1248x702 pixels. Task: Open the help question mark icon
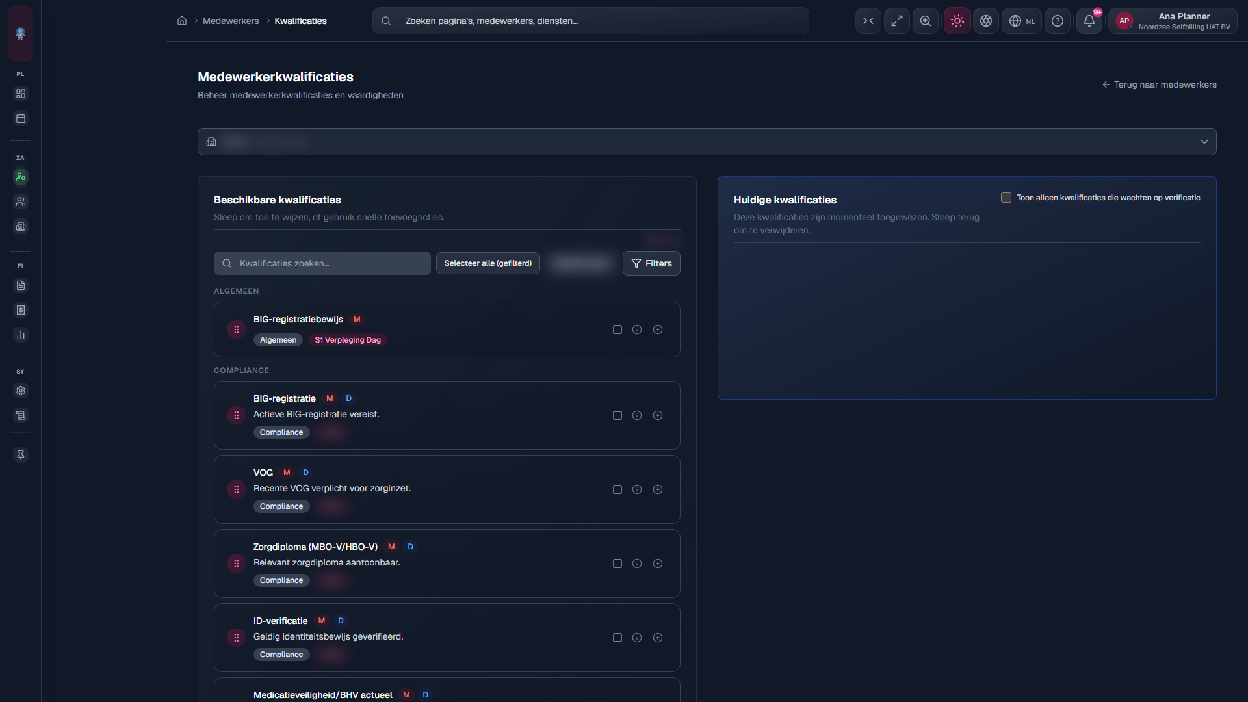pos(1058,21)
